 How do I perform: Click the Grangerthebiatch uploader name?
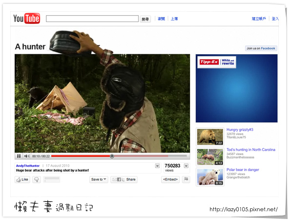[x=238, y=177]
